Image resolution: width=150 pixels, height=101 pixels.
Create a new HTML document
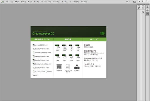pos(58,48)
